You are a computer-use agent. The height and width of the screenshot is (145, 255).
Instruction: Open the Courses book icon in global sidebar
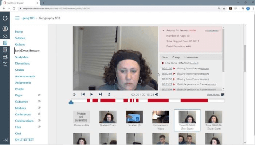pyautogui.click(x=5, y=43)
